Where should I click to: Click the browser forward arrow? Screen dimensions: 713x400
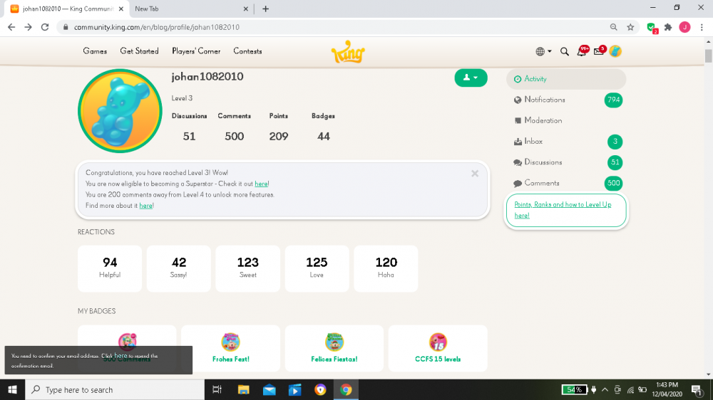(x=29, y=27)
